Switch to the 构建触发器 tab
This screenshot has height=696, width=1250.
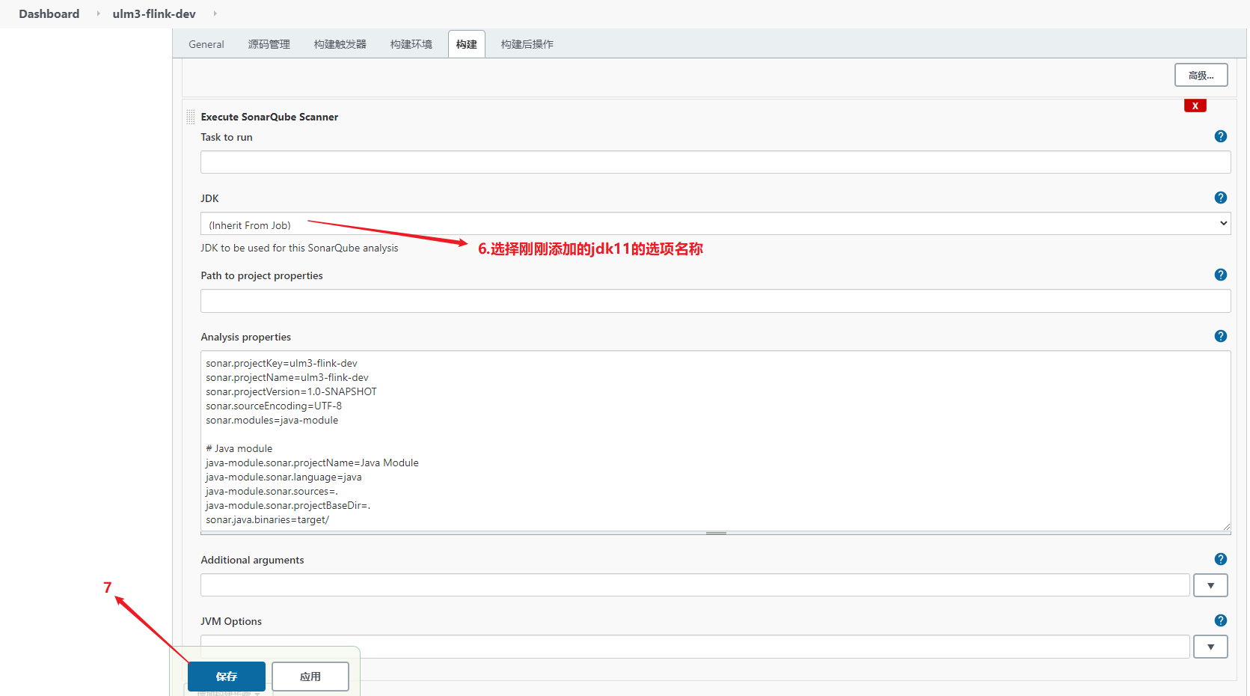coord(340,44)
